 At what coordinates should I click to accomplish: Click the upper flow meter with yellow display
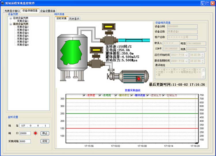(109, 34)
